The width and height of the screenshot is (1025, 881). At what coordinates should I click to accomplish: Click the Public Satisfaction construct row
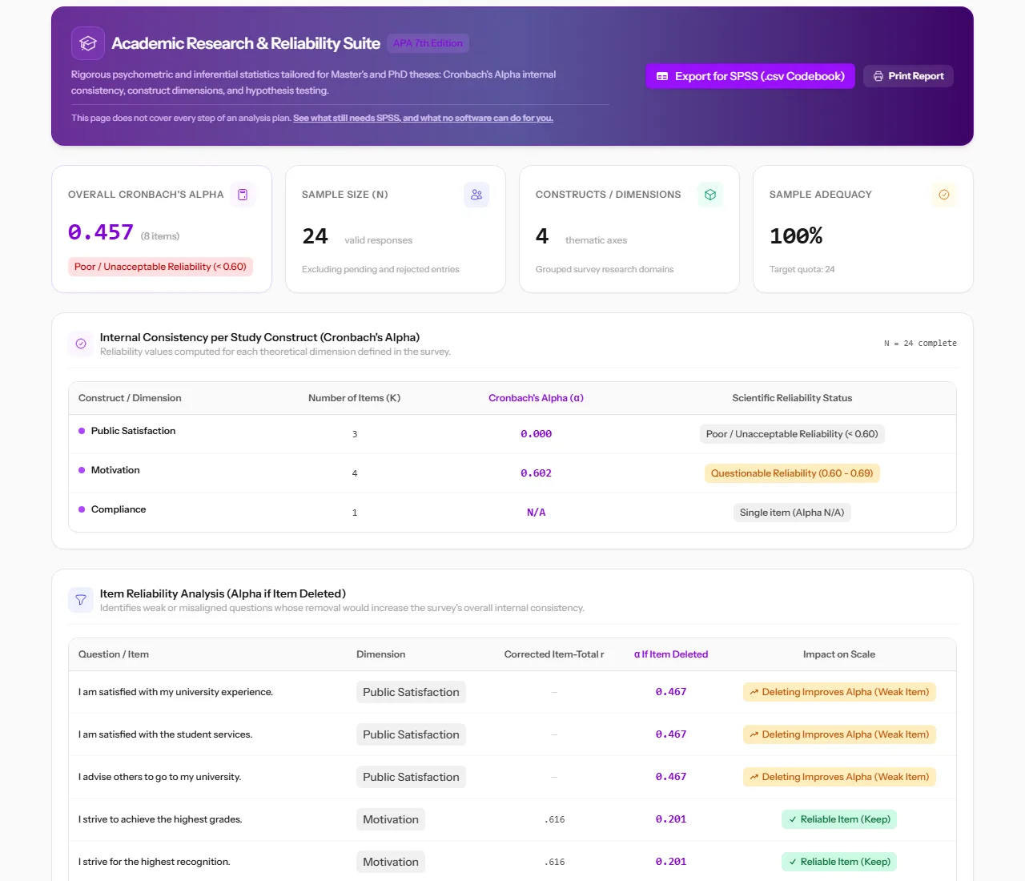pos(512,434)
